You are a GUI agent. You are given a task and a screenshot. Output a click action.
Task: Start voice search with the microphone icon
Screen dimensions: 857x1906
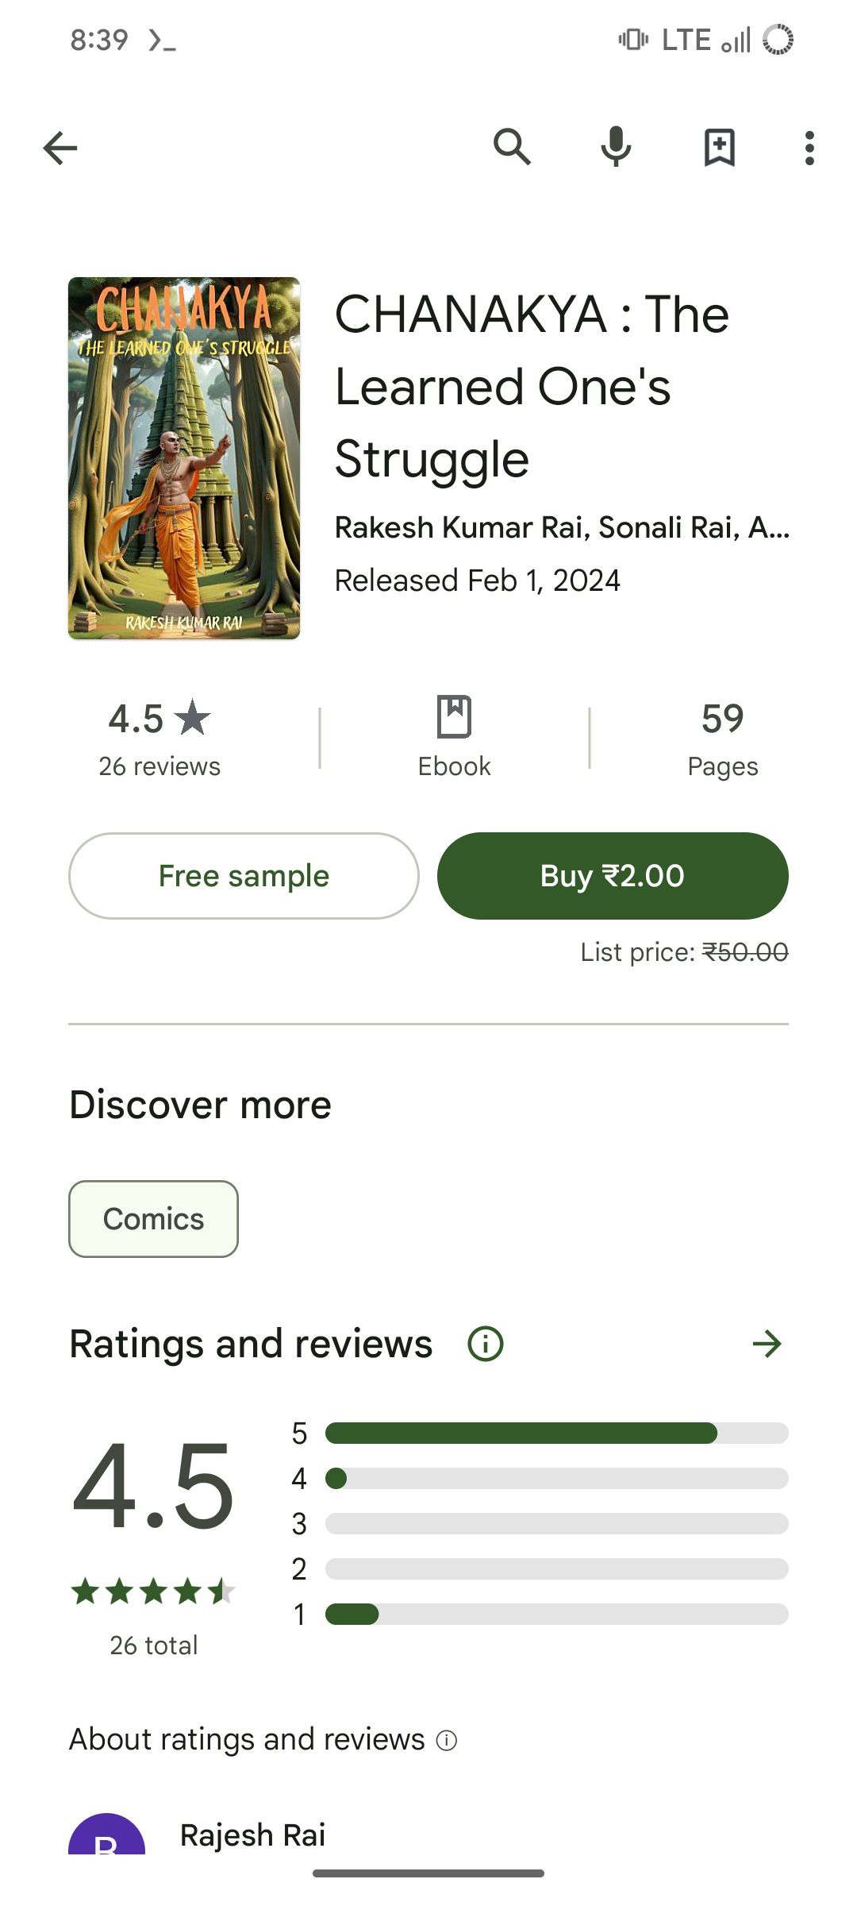(616, 147)
